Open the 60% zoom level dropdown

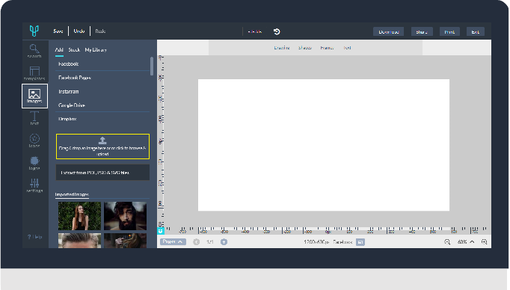coord(466,242)
